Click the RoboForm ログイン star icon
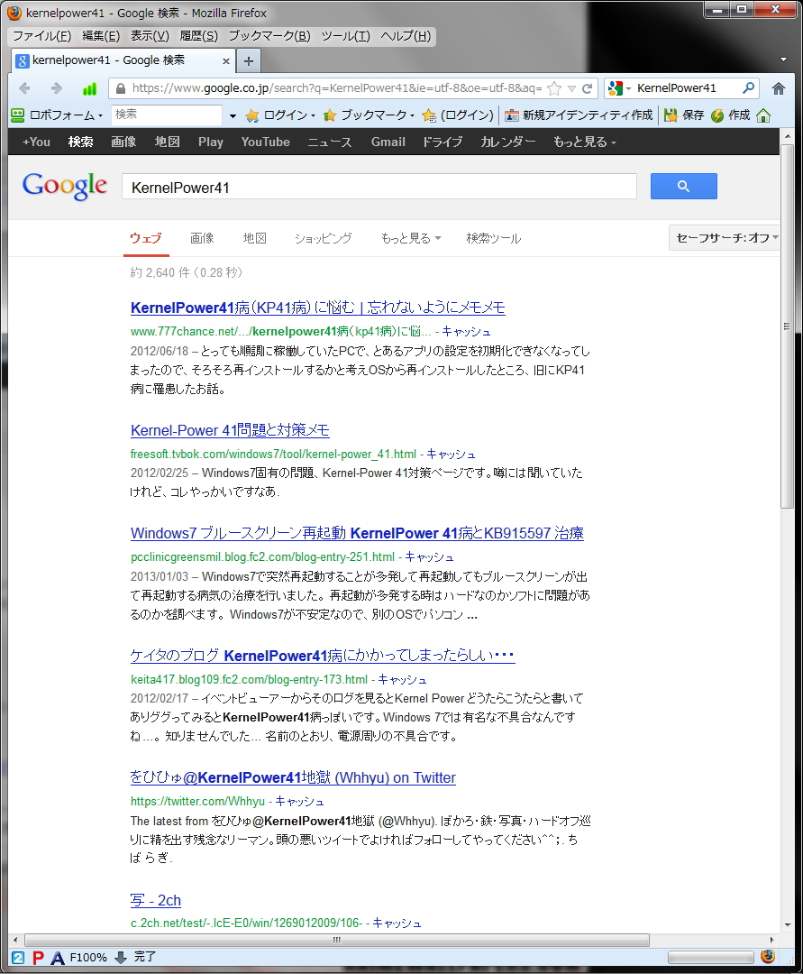This screenshot has height=974, width=803. tap(252, 115)
